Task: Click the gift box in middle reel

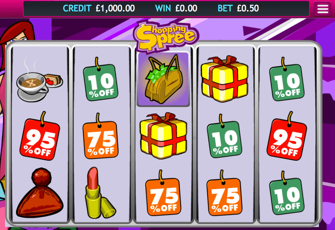Action: coord(163,136)
